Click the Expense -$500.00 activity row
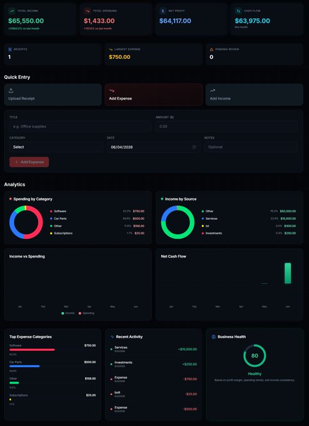Image resolution: width=309 pixels, height=426 pixels. coord(153,409)
